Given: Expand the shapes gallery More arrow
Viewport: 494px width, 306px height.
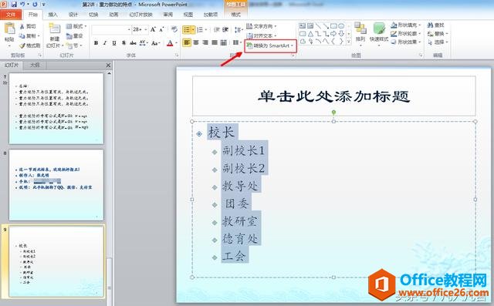Looking at the screenshot, I should 349,41.
